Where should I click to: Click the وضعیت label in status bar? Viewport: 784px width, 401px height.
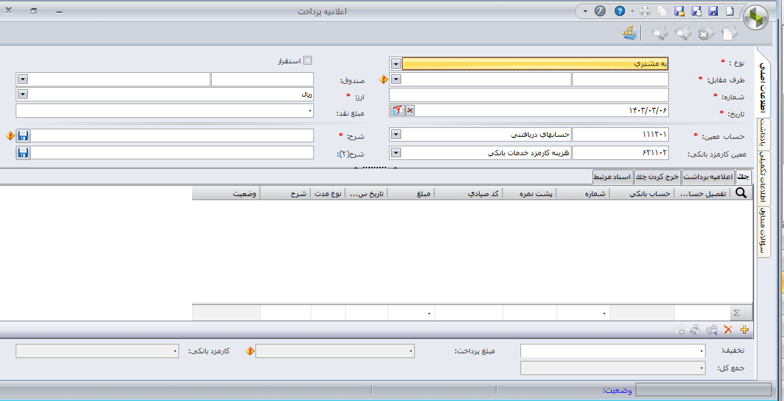pos(617,391)
